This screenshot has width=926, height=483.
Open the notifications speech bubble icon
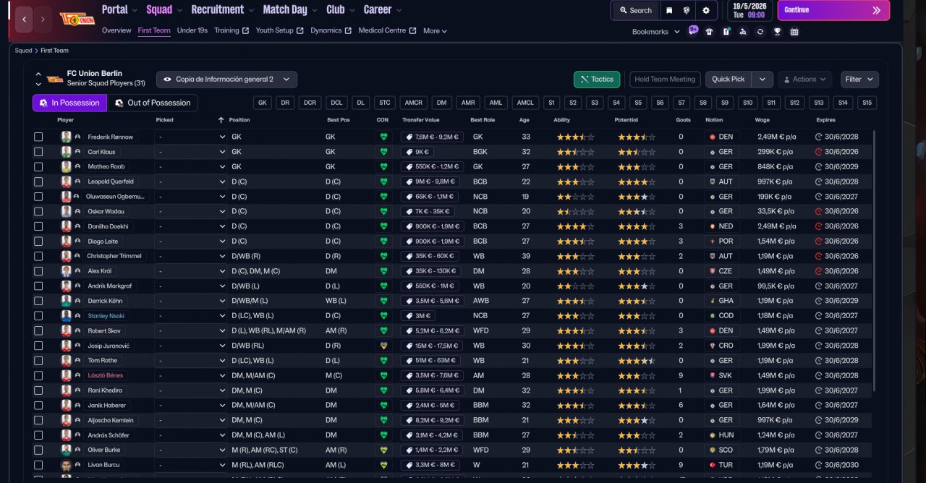pos(693,31)
